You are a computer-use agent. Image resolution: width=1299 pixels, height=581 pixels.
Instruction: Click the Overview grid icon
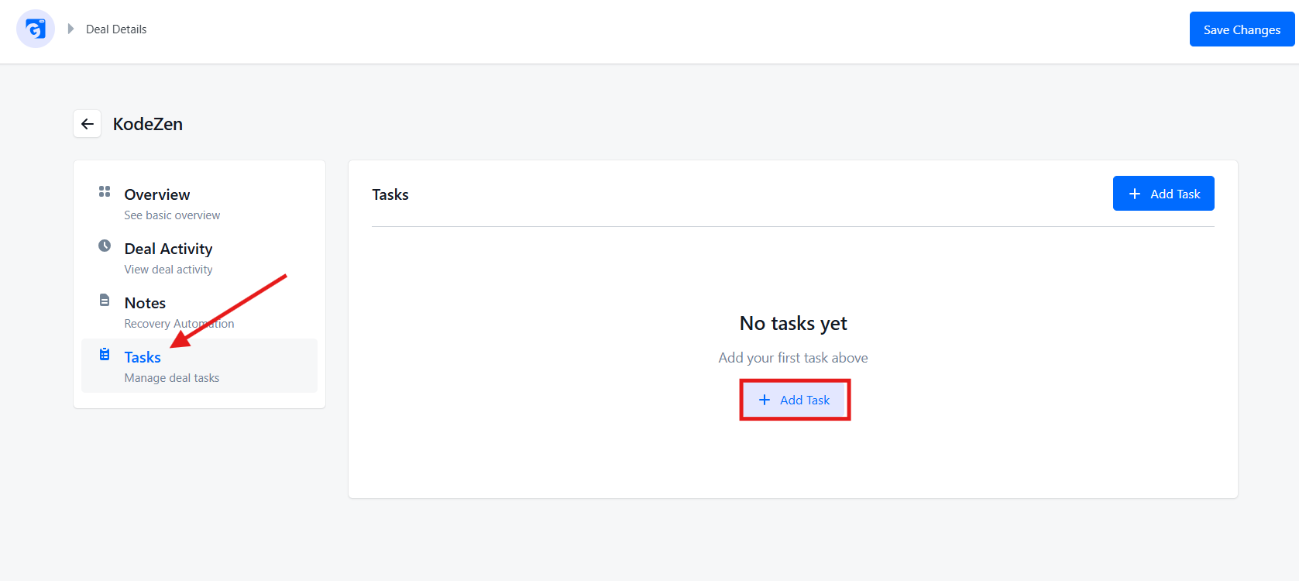coord(105,191)
